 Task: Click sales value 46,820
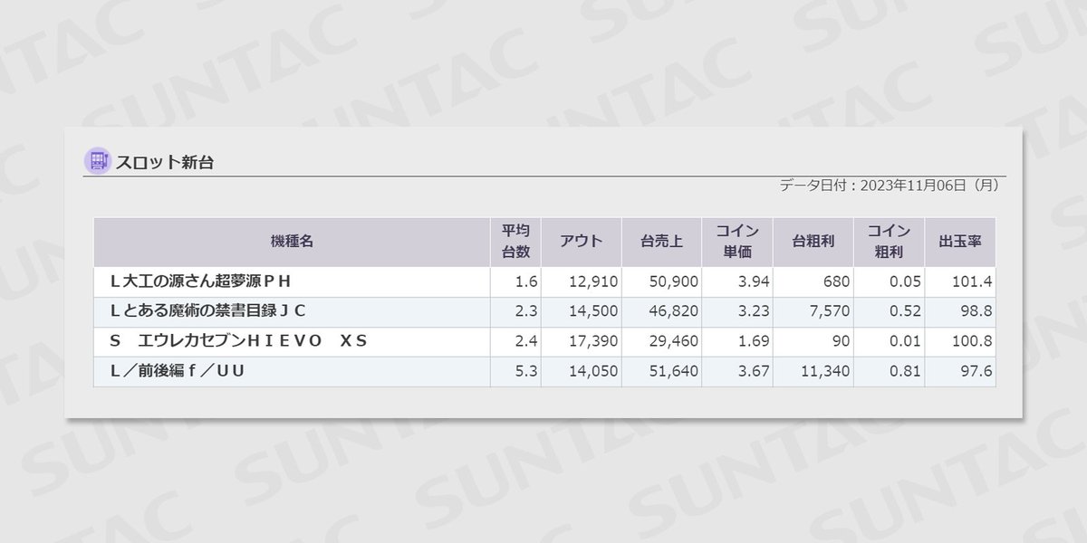(674, 311)
